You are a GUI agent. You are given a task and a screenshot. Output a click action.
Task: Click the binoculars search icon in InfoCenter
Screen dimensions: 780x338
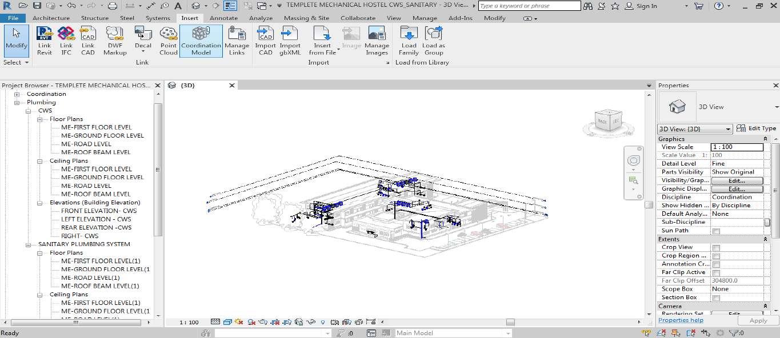(x=589, y=6)
